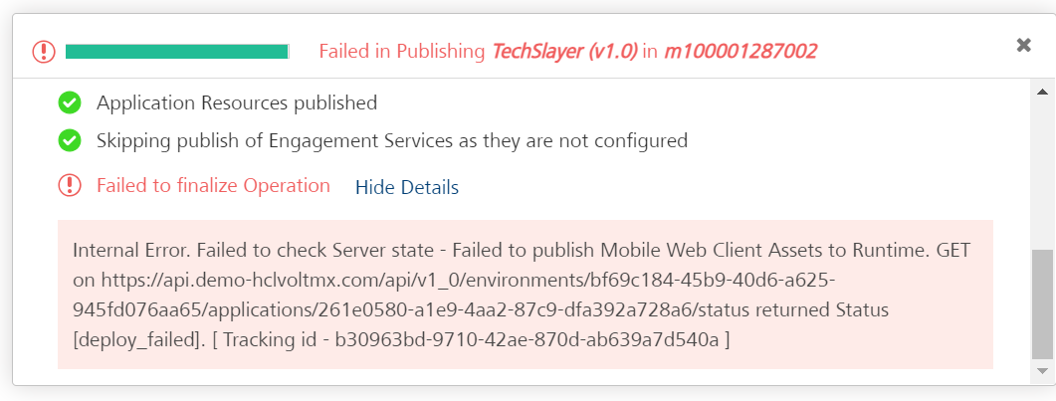Viewport: 1056px width, 401px height.
Task: Collapse error info via Hide Details
Action: (407, 187)
